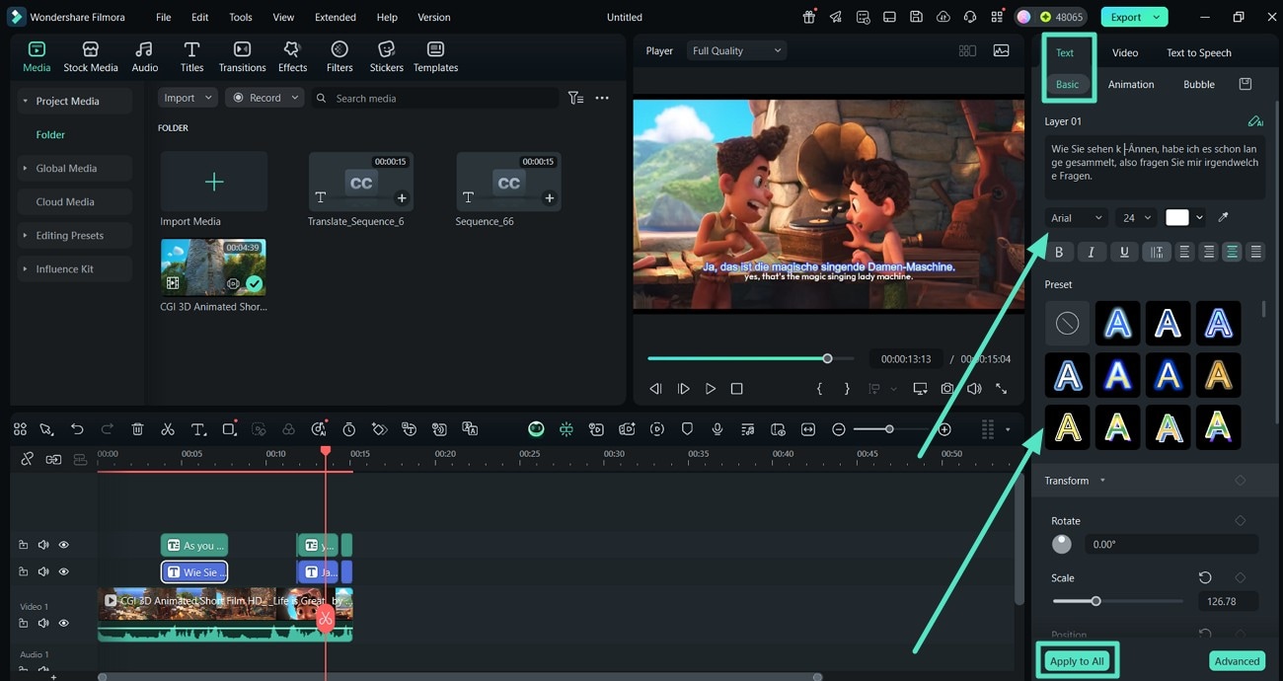Open the font size 24 dropdown
1283x681 pixels.
click(1136, 218)
